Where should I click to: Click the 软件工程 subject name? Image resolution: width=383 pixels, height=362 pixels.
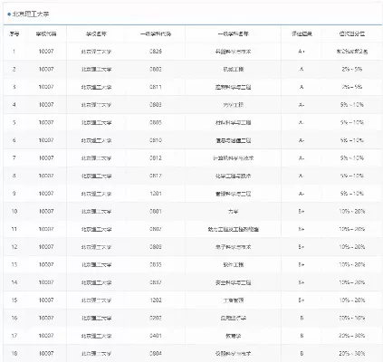(233, 265)
